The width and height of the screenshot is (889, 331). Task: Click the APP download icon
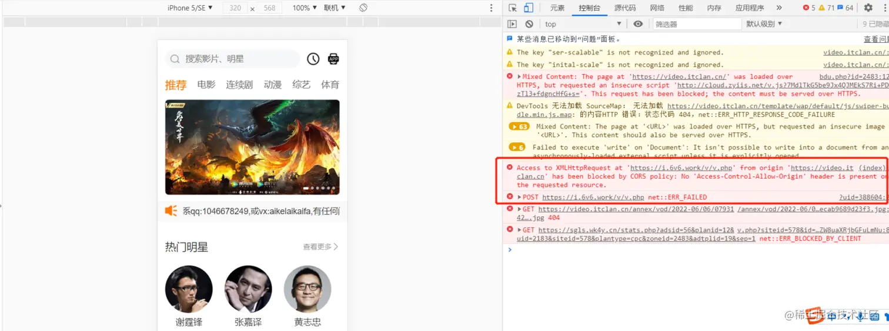point(333,59)
